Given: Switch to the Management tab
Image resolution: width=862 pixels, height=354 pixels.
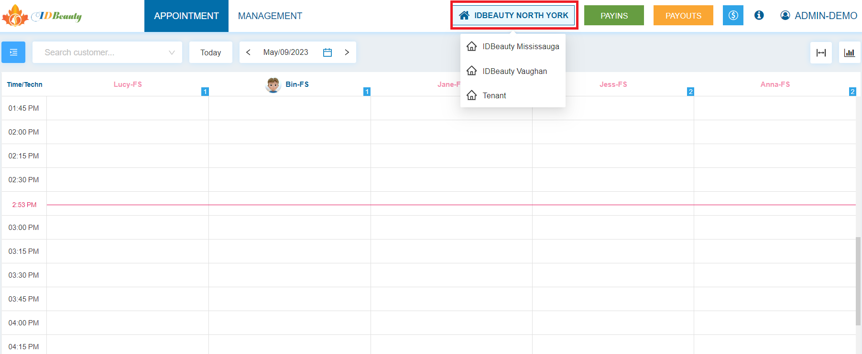Looking at the screenshot, I should coord(270,16).
